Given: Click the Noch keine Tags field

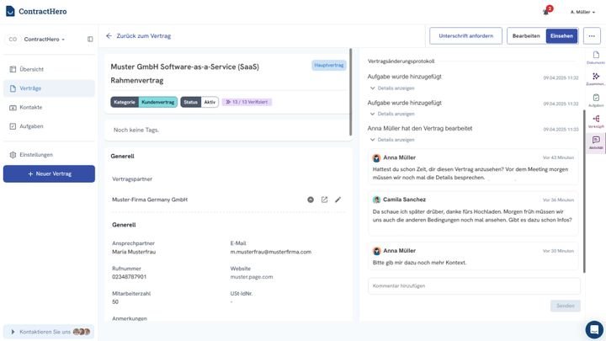Looking at the screenshot, I should pos(228,130).
